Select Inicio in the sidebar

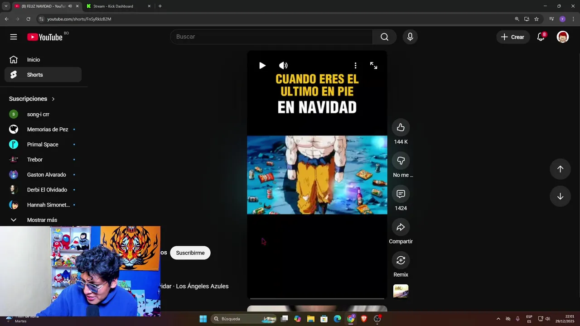click(43, 60)
